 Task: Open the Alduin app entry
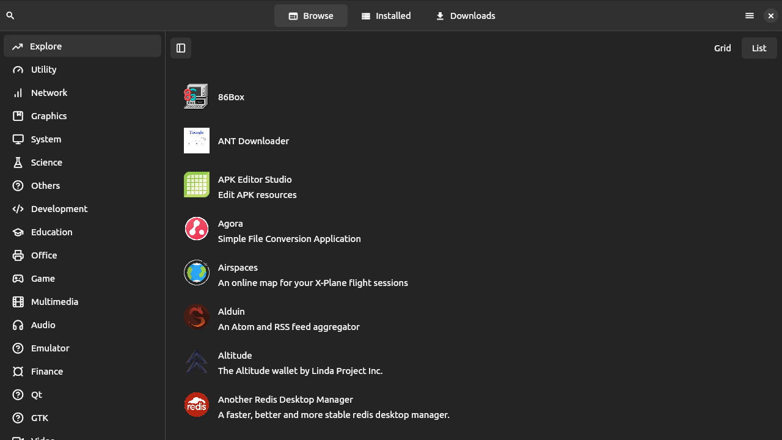(288, 319)
